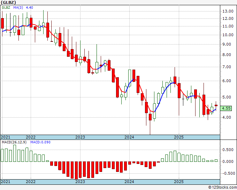Image resolution: width=237 pixels, height=190 pixels.
Task: Click the MACD:0.090 value label
Action: 40,142
